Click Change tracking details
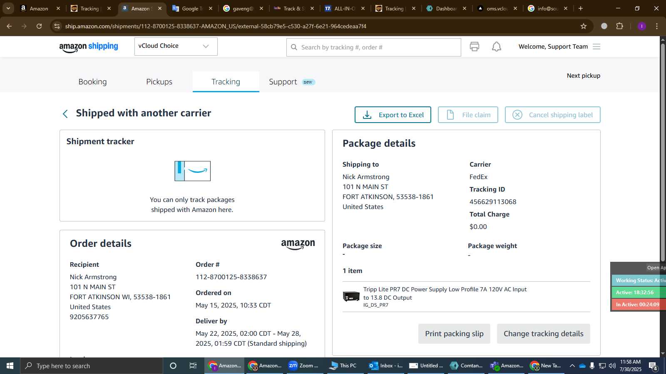The width and height of the screenshot is (666, 374). coord(543,334)
